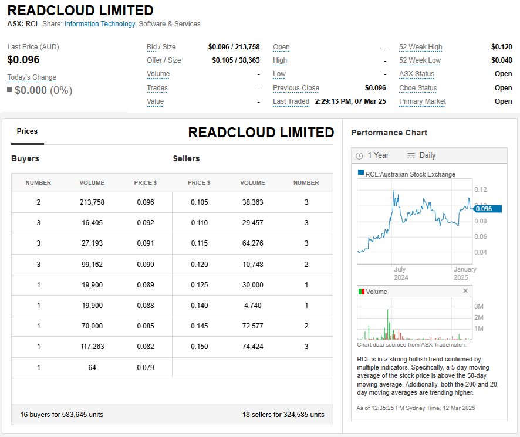
Task: Click the Bid / Size label
Action: coord(161,47)
